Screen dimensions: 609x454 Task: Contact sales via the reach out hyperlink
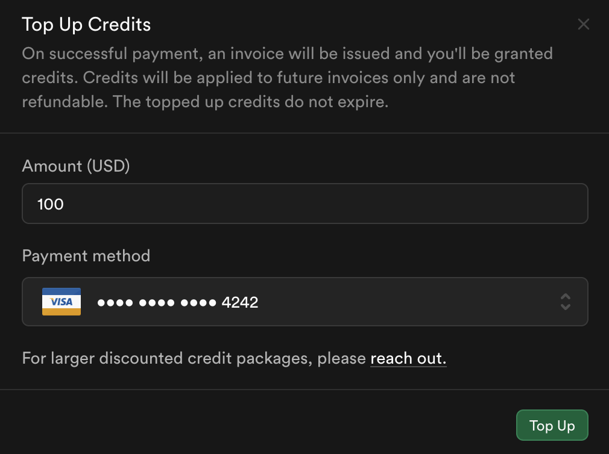click(408, 358)
